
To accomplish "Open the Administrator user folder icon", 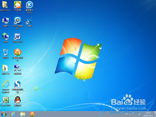I will click(5, 5).
